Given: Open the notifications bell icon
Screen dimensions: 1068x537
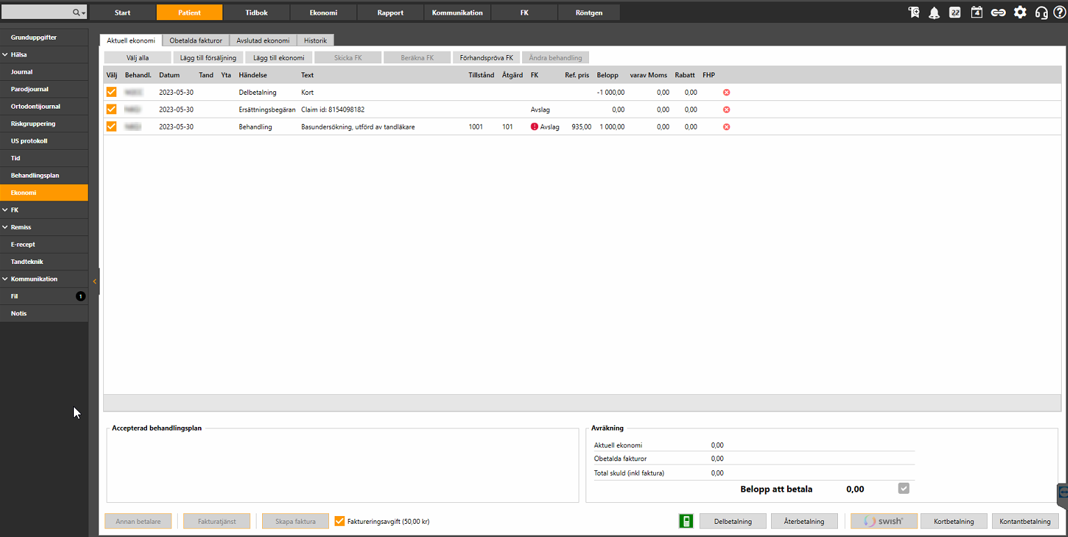Looking at the screenshot, I should pyautogui.click(x=934, y=13).
